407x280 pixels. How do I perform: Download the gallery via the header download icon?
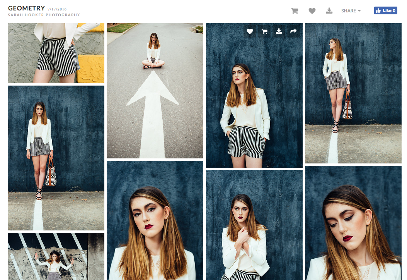(329, 11)
